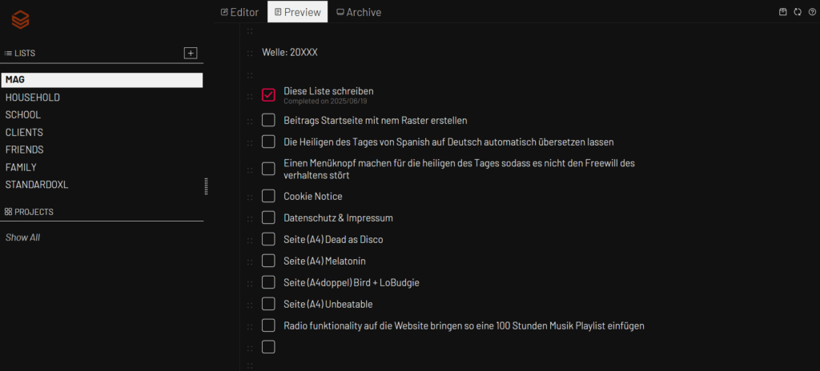820x371 pixels.
Task: Click the drag handle next to 'Welle: 20XXX'
Action: tap(250, 53)
